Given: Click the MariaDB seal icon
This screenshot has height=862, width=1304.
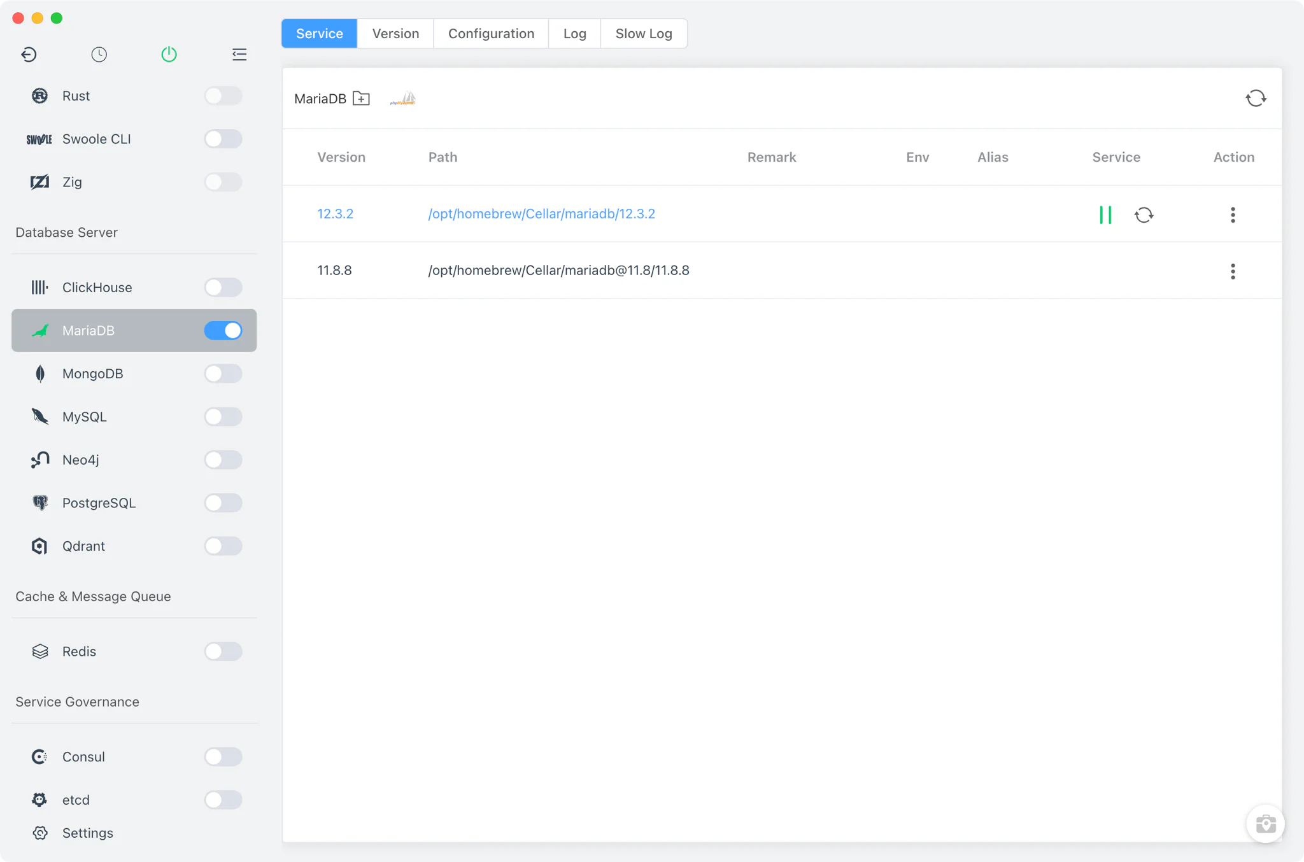Looking at the screenshot, I should 39,330.
